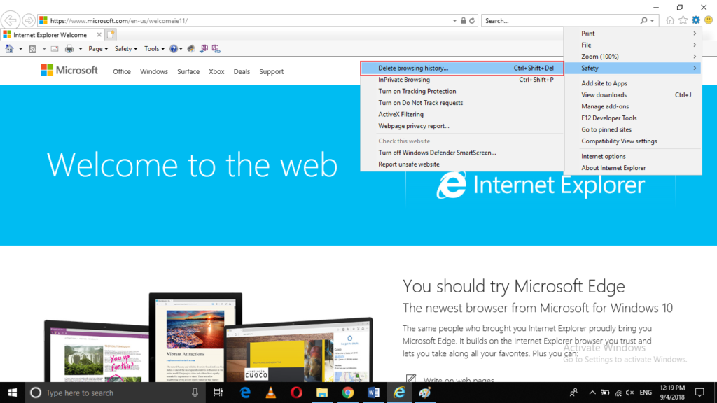Click into the browser Search box
717x403 pixels.
click(x=560, y=20)
